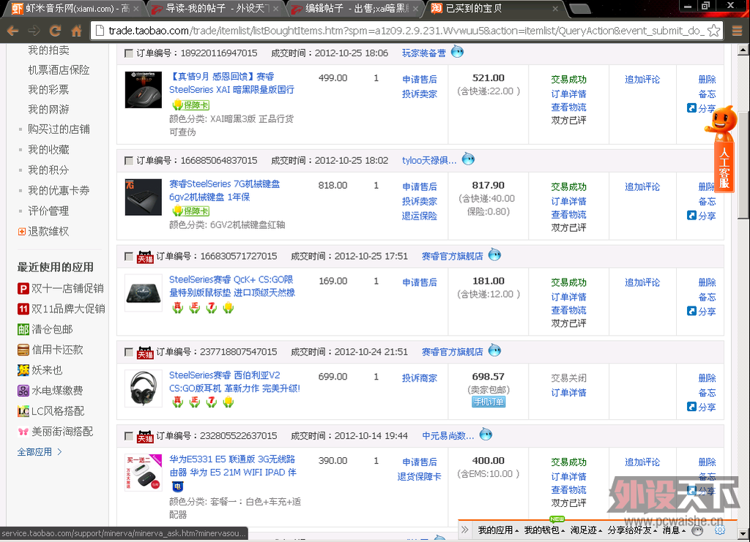Open Wangwang chat next to 2012-10-25 17:51 order

coord(494,255)
